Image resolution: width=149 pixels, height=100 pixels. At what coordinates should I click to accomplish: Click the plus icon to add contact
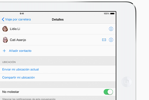4,51
